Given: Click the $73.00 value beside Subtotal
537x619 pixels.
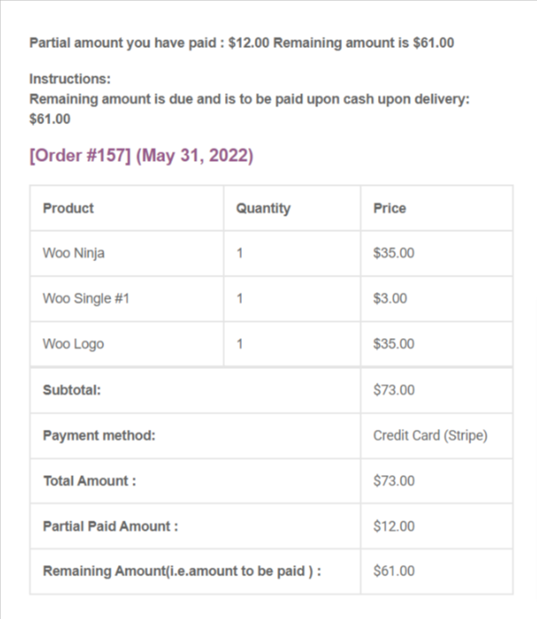Looking at the screenshot, I should click(x=394, y=390).
